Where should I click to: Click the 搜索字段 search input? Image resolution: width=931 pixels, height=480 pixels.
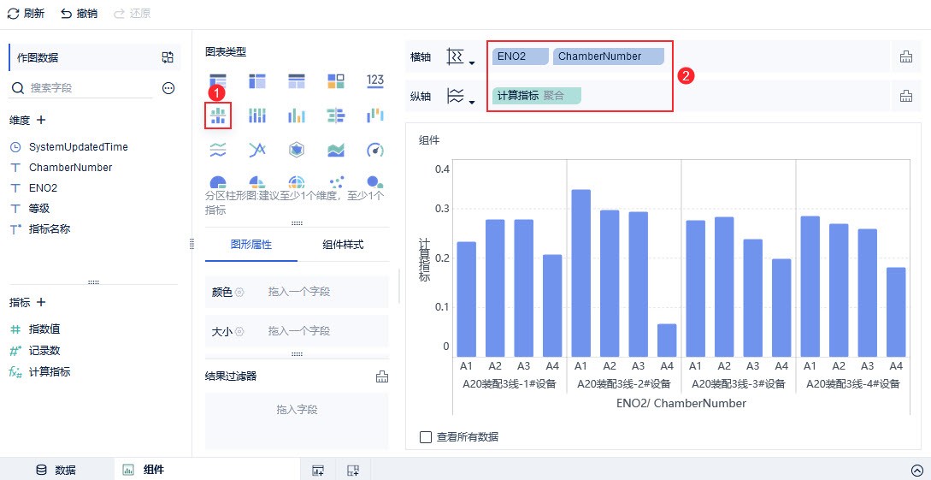85,88
